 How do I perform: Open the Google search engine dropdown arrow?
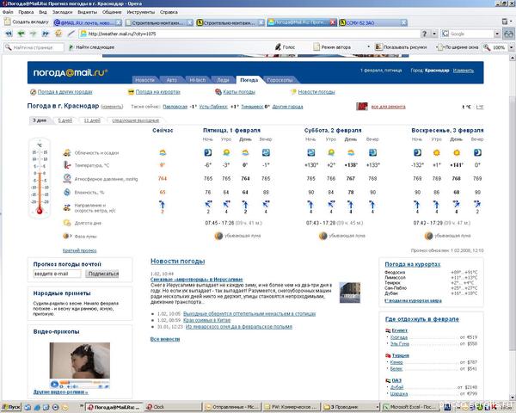[x=497, y=34]
